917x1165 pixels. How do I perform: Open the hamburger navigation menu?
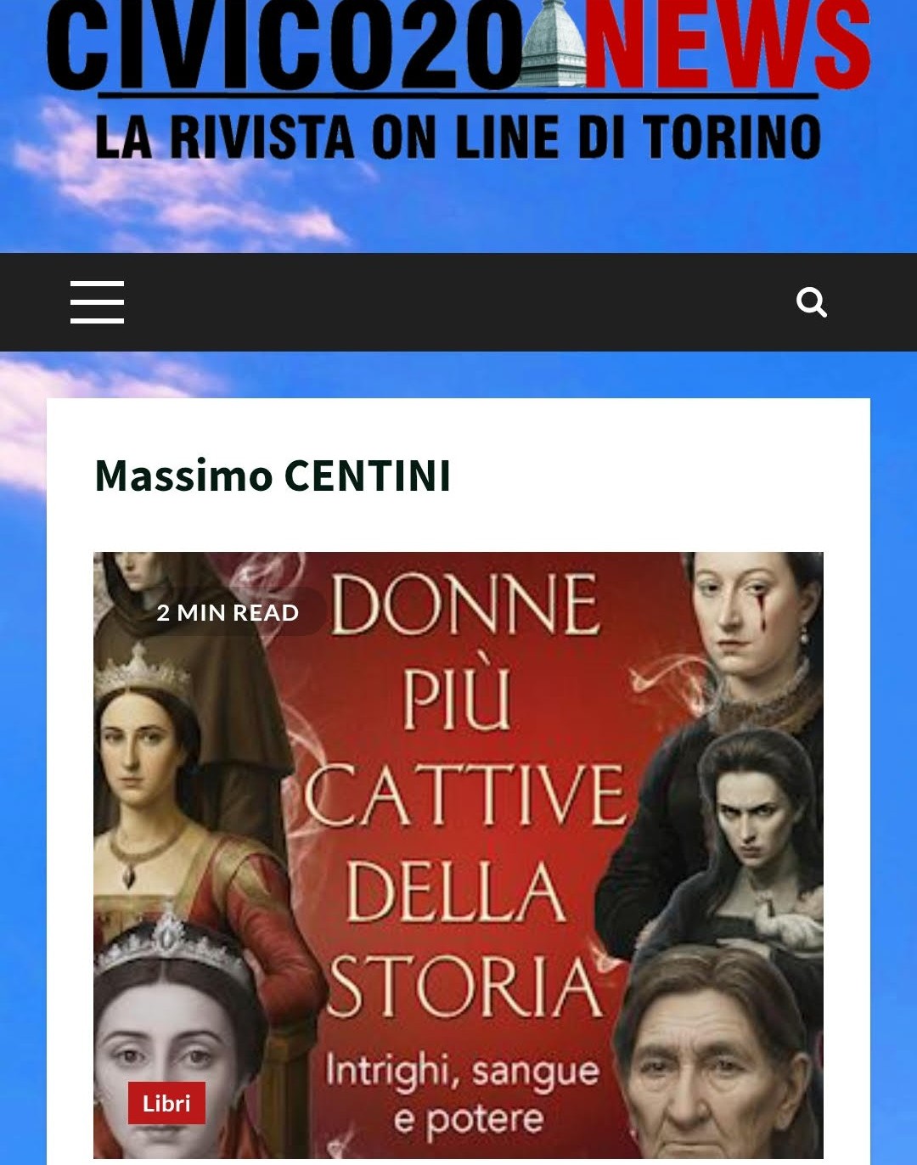[x=97, y=302]
